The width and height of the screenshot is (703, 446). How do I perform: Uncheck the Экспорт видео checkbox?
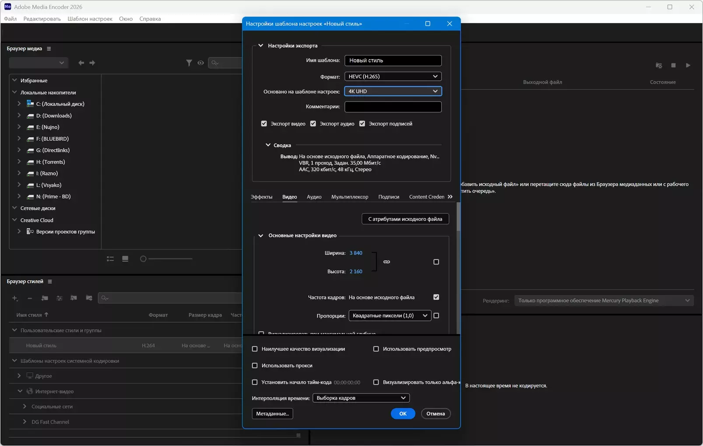click(264, 124)
